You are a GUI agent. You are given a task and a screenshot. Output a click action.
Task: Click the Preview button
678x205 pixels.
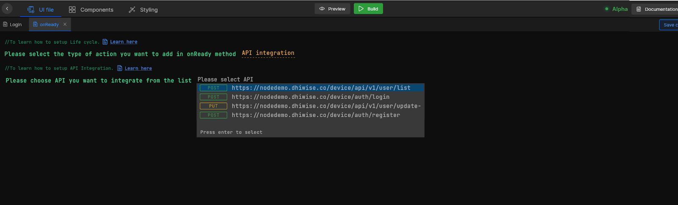pos(332,8)
